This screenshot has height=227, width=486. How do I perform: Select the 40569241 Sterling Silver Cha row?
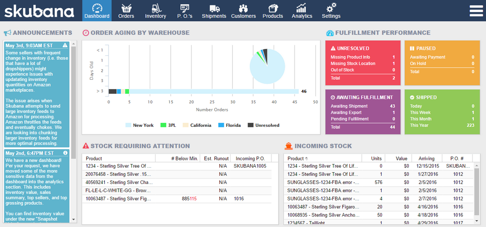click(177, 183)
